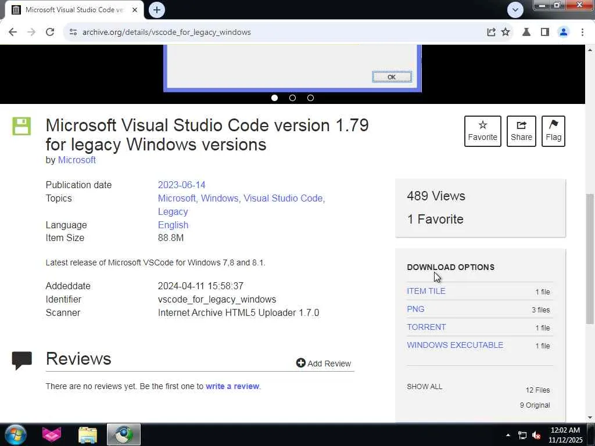Open the English language link
Screen dimensions: 595x446
(x=173, y=225)
